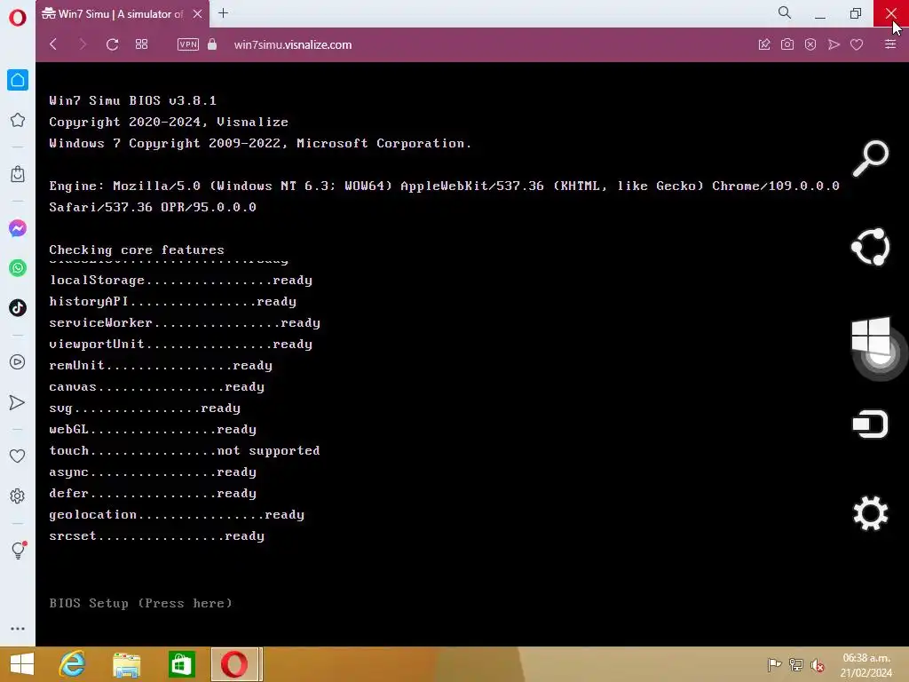The image size is (909, 682).
Task: Click the 'serviceWorker...ready' line
Action: click(x=185, y=322)
